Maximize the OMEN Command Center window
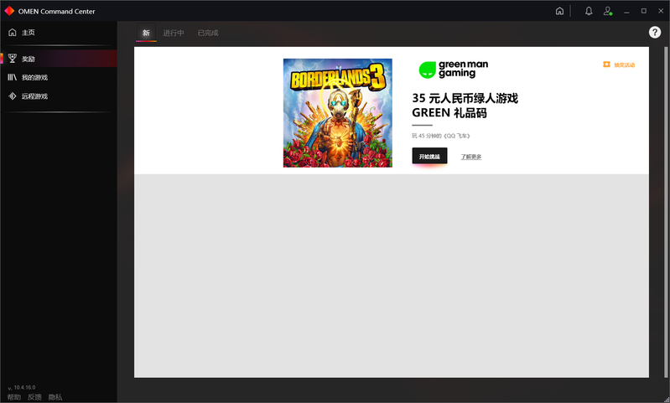 (x=643, y=11)
